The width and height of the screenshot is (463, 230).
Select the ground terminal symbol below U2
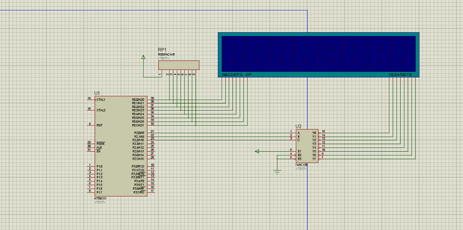pos(277,172)
